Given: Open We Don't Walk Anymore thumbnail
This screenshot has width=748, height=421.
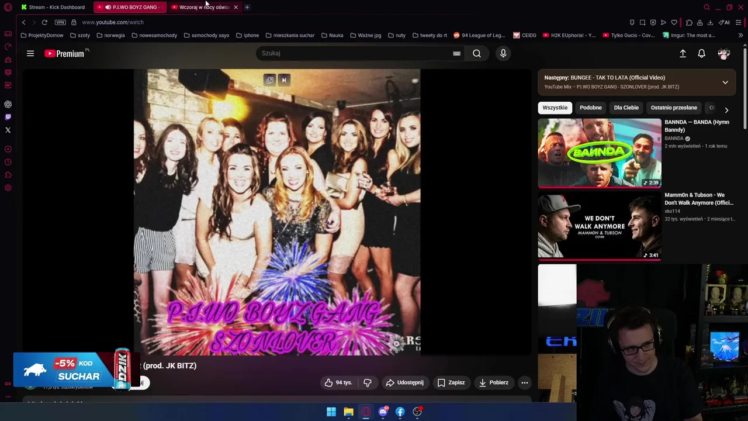Looking at the screenshot, I should (x=600, y=226).
